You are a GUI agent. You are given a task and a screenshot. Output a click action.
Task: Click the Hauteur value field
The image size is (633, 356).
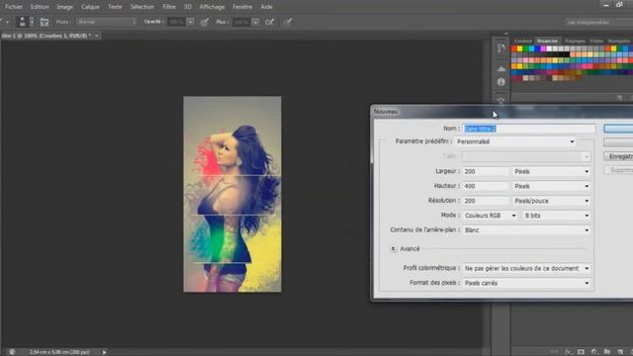(x=486, y=186)
